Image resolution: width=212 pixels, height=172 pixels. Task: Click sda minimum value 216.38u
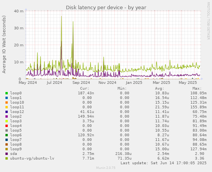(x=124, y=154)
